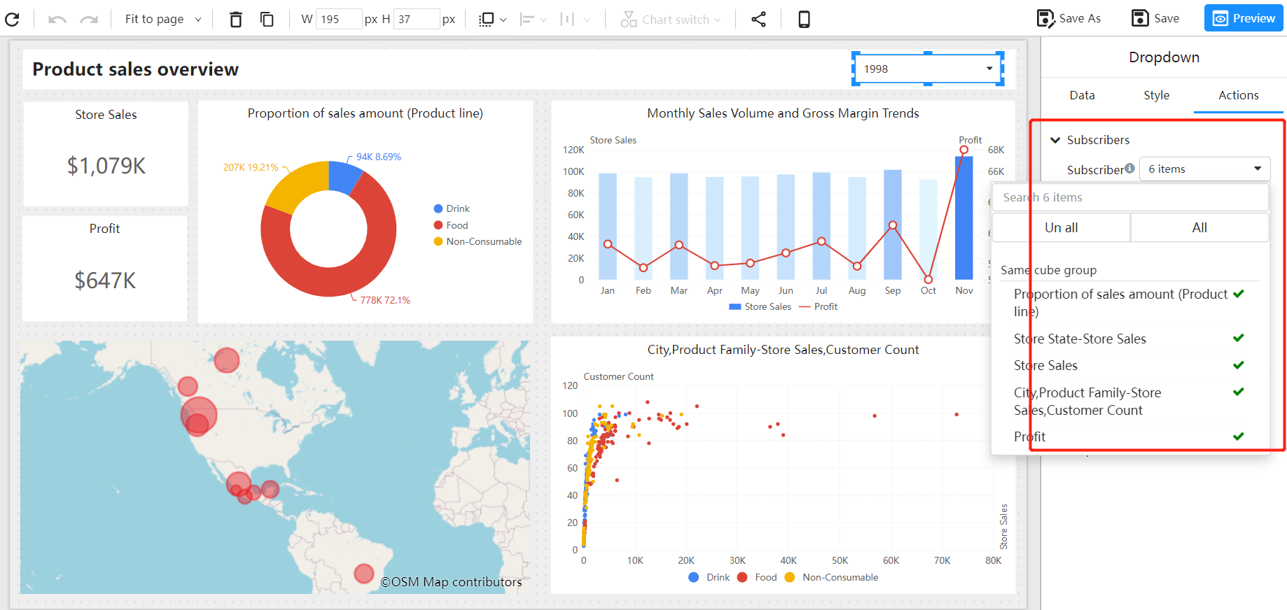Click the Sep bar in monthly chart
This screenshot has height=610, width=1287.
pyautogui.click(x=893, y=225)
